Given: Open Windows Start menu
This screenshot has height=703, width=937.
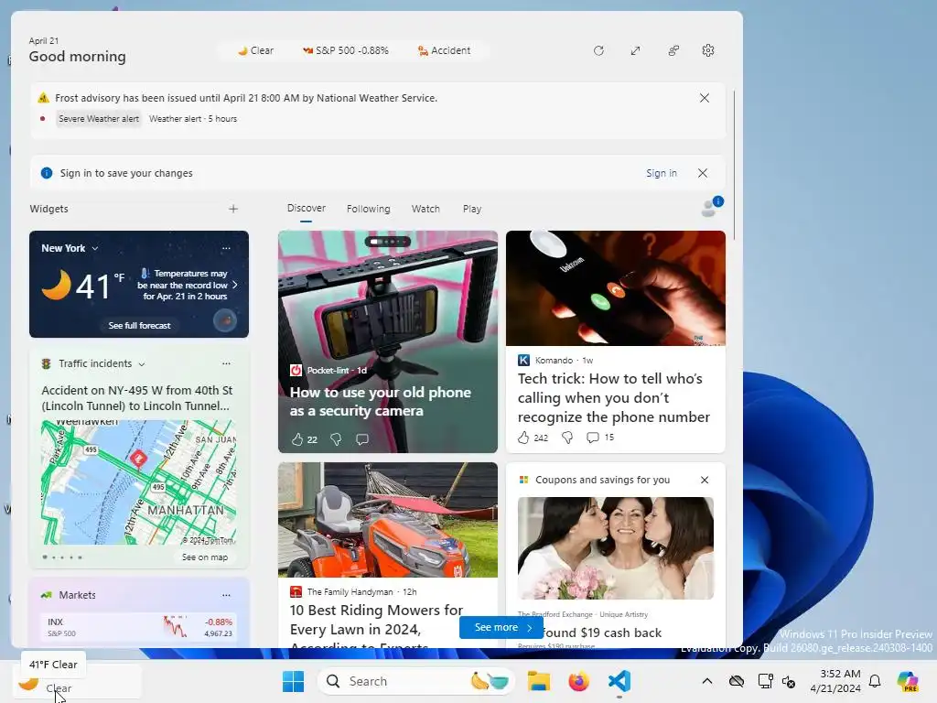Looking at the screenshot, I should (x=293, y=681).
